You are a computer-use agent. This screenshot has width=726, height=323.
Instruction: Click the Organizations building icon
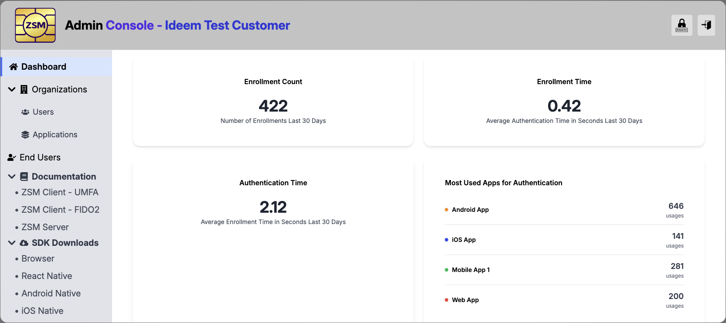[24, 89]
